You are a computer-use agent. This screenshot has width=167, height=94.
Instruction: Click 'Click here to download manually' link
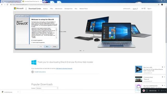[64, 68]
